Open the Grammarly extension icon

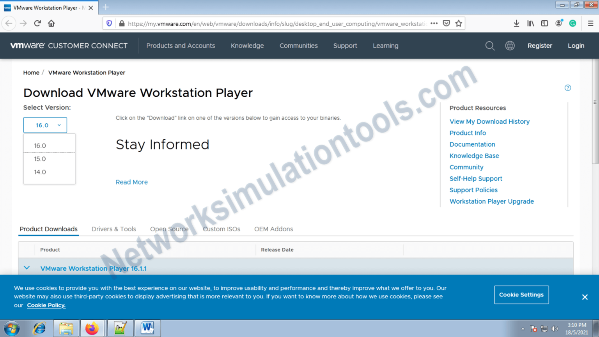[572, 23]
